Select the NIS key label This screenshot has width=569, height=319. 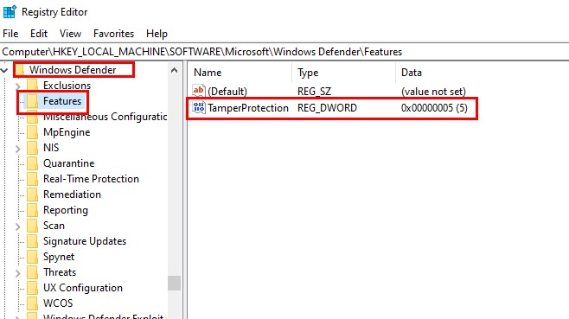(x=51, y=148)
